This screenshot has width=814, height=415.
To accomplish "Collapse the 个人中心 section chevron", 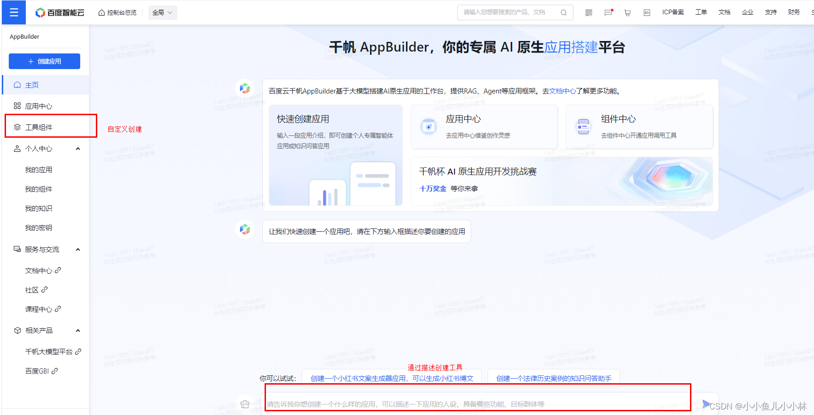I will 78,148.
